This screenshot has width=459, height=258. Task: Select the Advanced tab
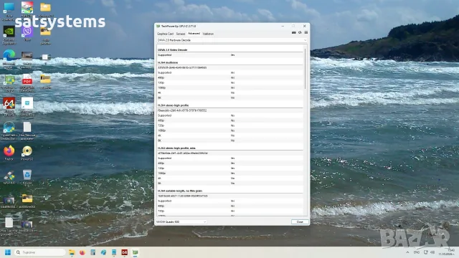click(x=194, y=34)
